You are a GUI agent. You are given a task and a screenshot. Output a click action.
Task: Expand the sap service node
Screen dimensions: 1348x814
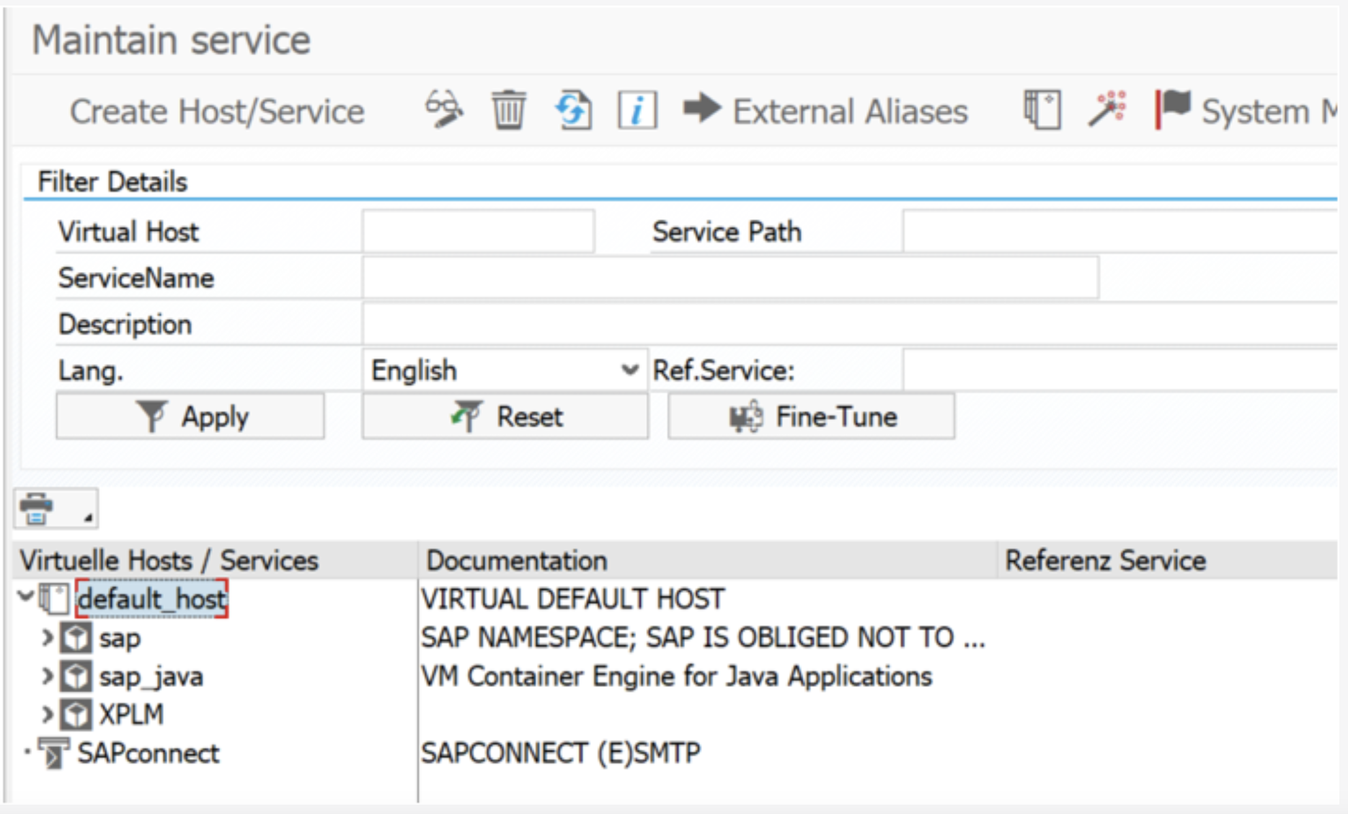pos(47,637)
